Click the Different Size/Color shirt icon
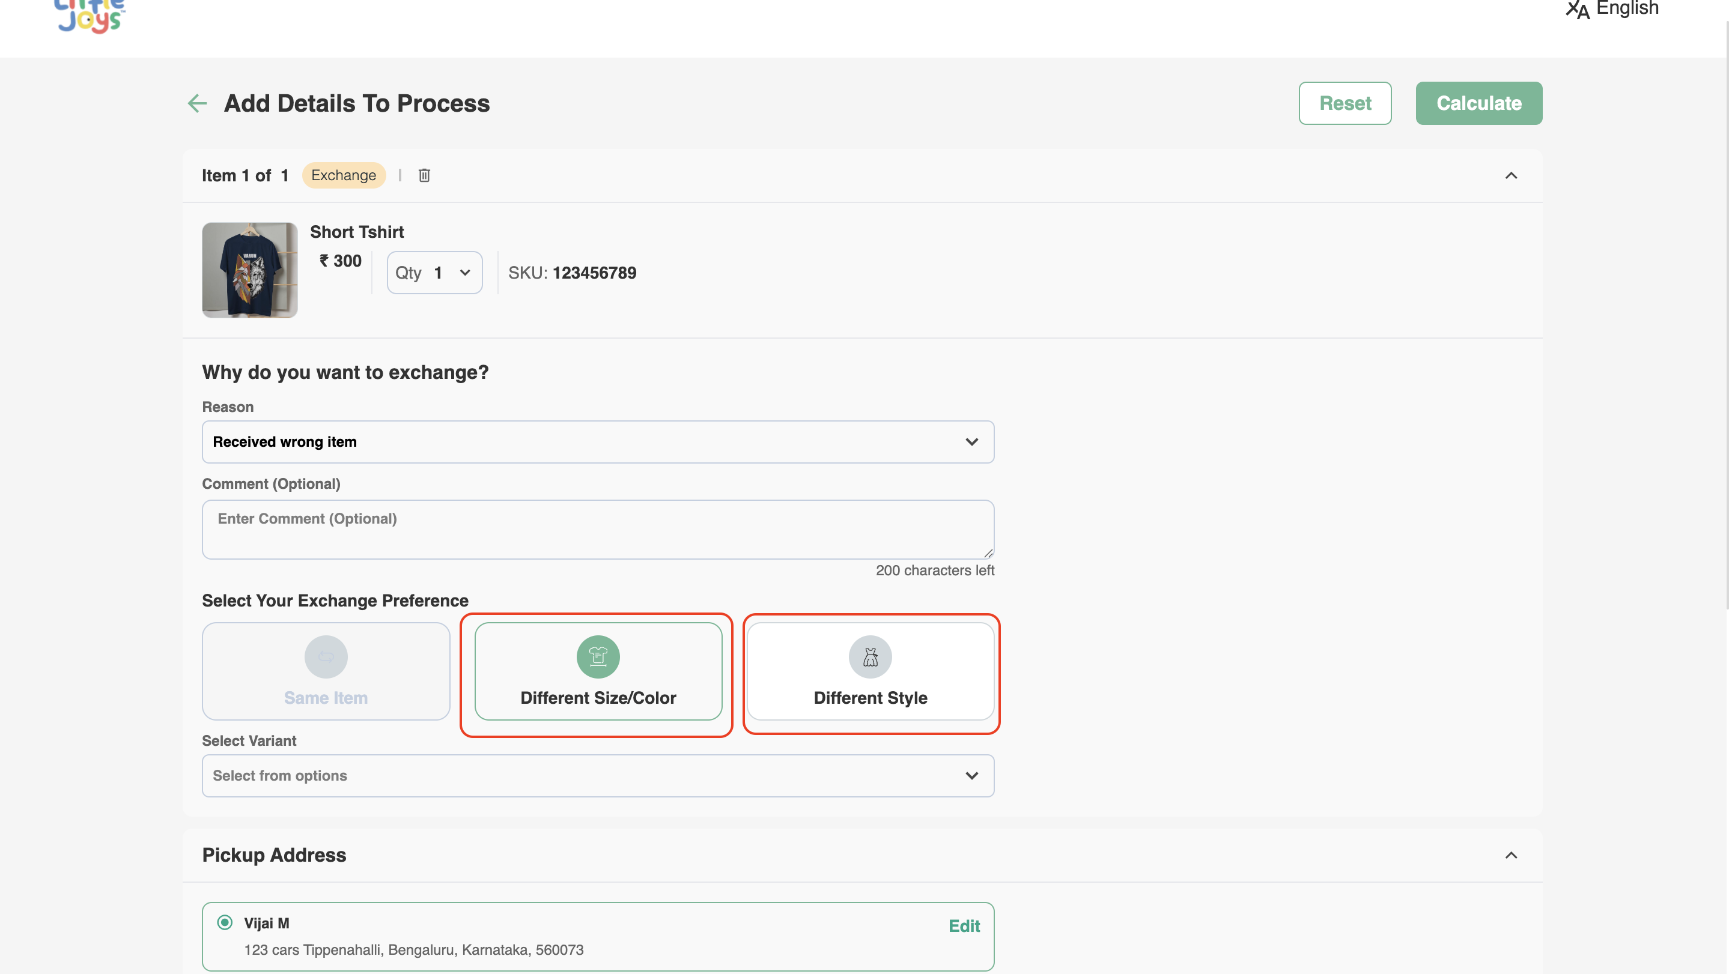1729x974 pixels. pos(597,656)
